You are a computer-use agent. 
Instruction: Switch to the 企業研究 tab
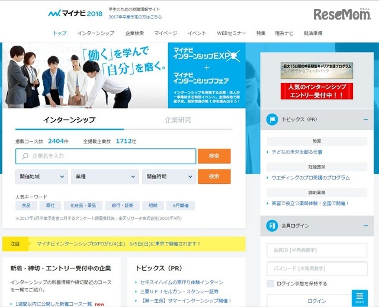pos(178,120)
